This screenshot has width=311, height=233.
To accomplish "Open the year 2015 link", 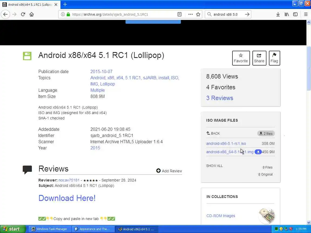I will (95, 148).
